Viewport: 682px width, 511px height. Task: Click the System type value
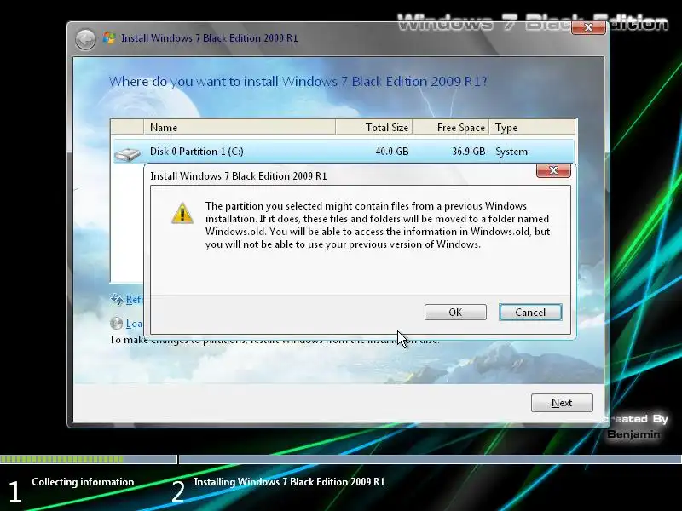pos(511,152)
